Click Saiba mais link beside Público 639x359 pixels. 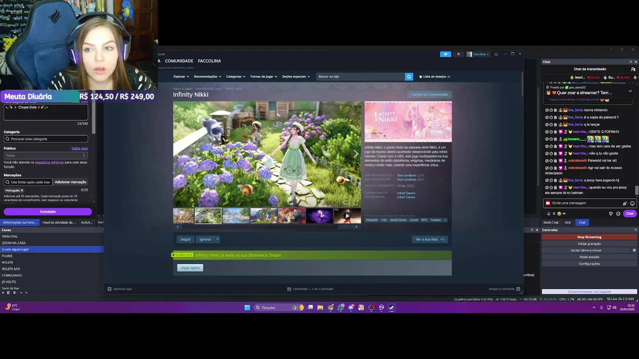79,148
